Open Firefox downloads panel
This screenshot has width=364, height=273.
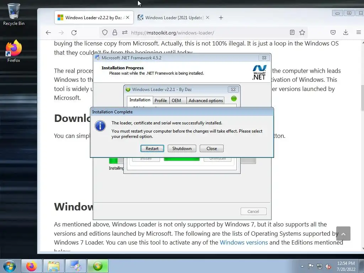[346, 32]
